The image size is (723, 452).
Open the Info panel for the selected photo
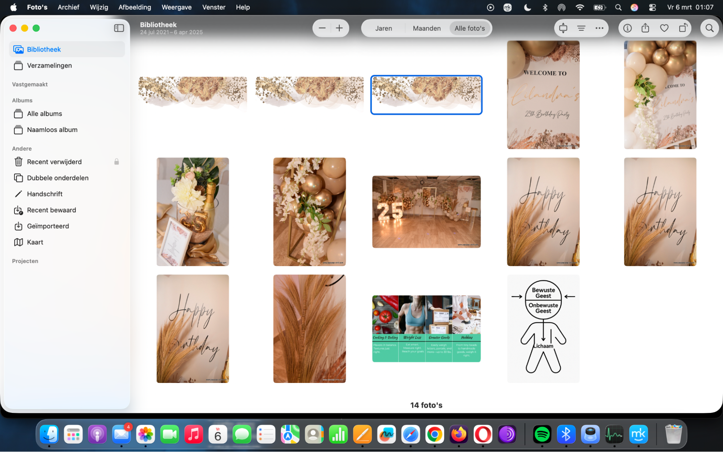pos(628,28)
